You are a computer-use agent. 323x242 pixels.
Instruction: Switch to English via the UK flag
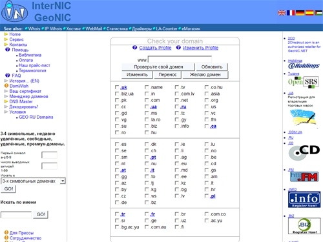coord(282,13)
